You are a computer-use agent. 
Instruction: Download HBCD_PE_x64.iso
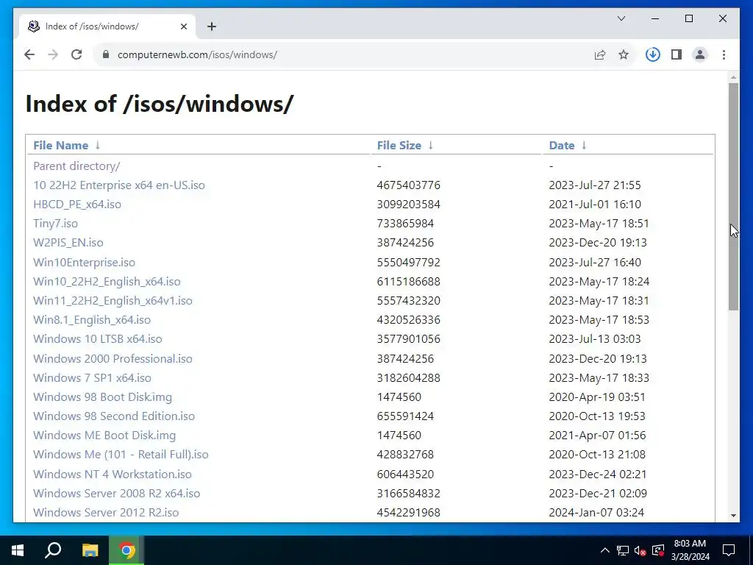coord(76,205)
